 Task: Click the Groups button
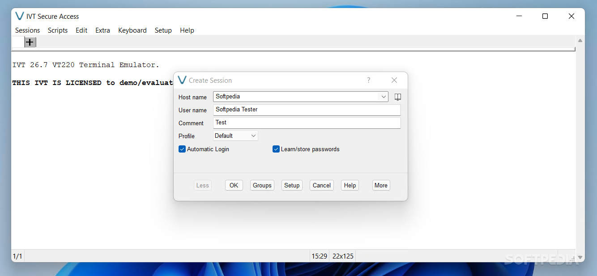(x=262, y=185)
